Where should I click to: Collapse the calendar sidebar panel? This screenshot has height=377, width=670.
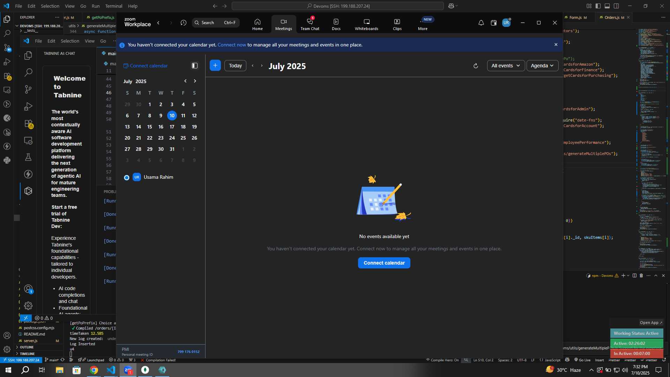[195, 66]
